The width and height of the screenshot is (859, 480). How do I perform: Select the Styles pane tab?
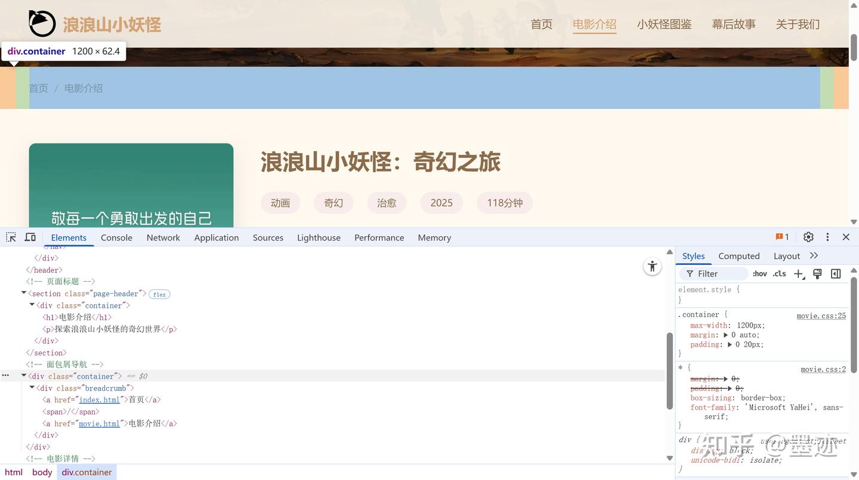pos(693,256)
